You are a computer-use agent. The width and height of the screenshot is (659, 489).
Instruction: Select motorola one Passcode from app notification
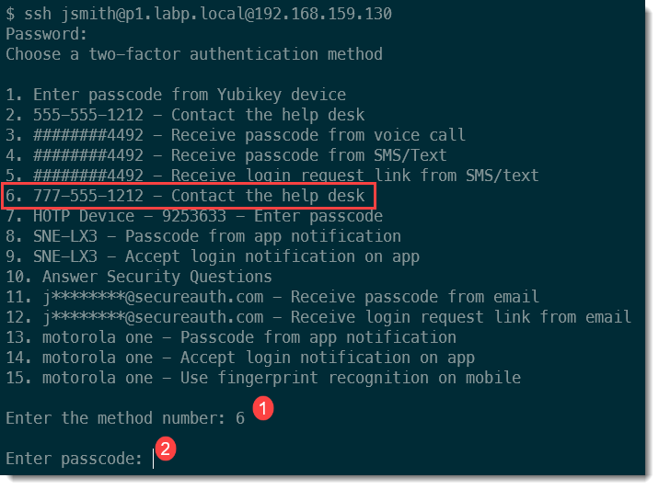click(x=231, y=337)
